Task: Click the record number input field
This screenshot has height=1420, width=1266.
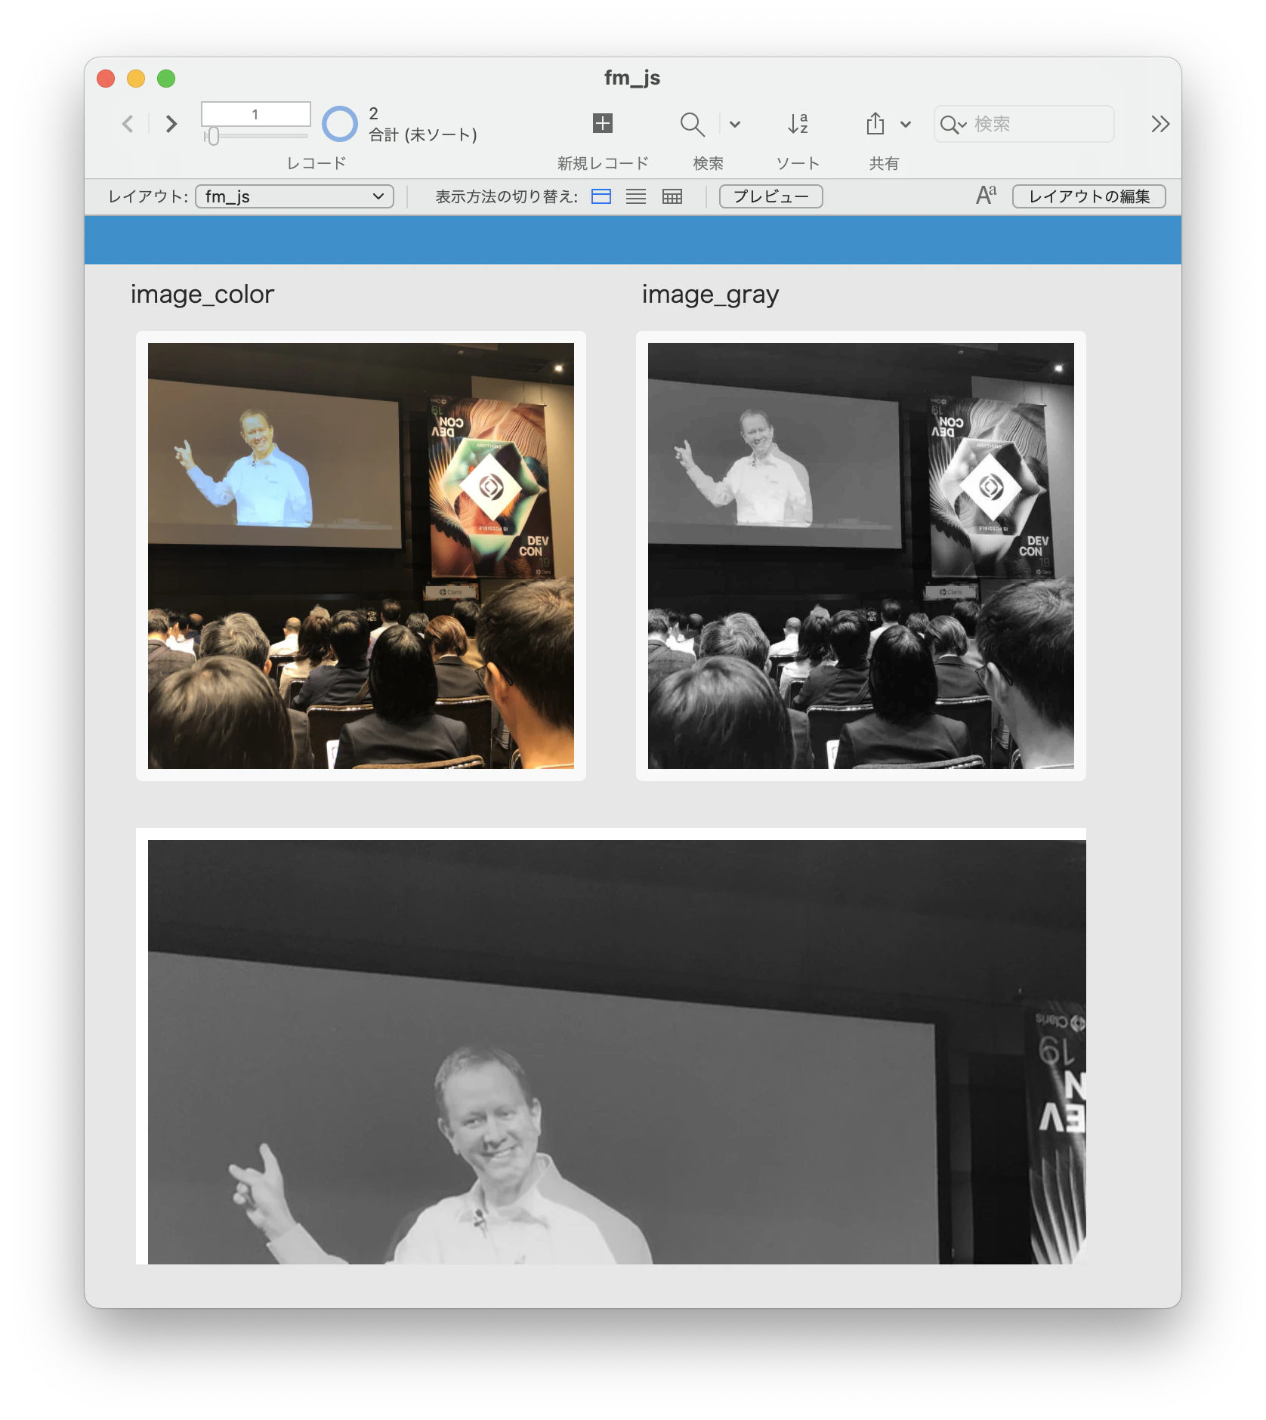Action: (255, 114)
